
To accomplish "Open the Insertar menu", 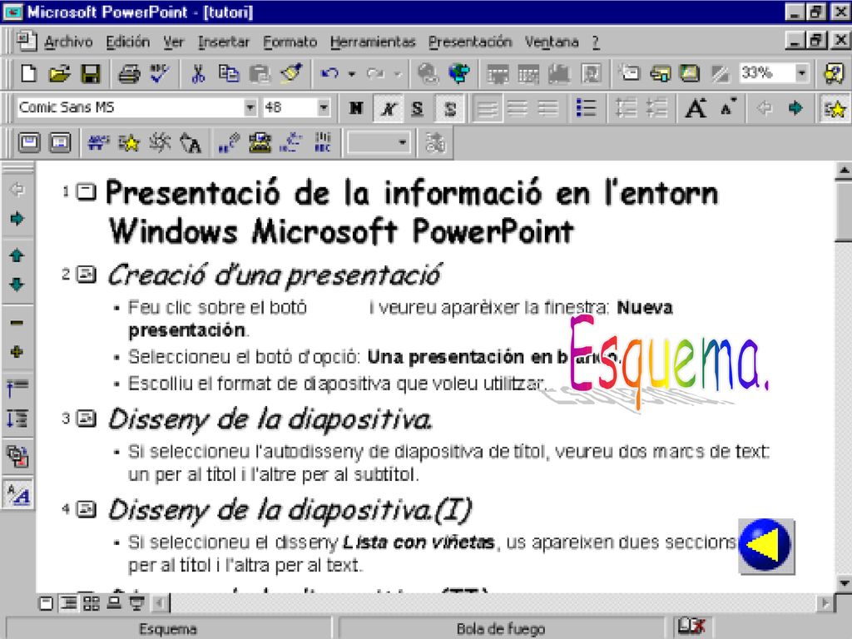I will pos(224,42).
